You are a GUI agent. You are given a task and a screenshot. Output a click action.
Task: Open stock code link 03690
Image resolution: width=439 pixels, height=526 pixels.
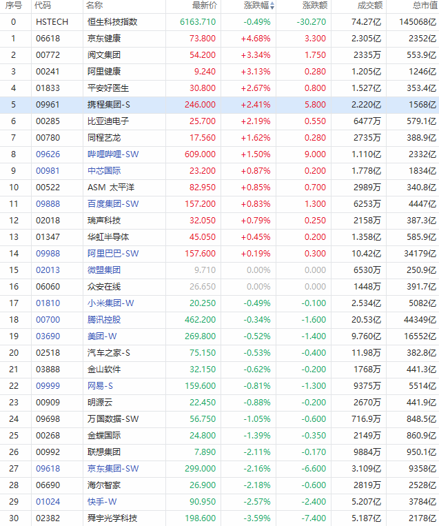tap(48, 336)
